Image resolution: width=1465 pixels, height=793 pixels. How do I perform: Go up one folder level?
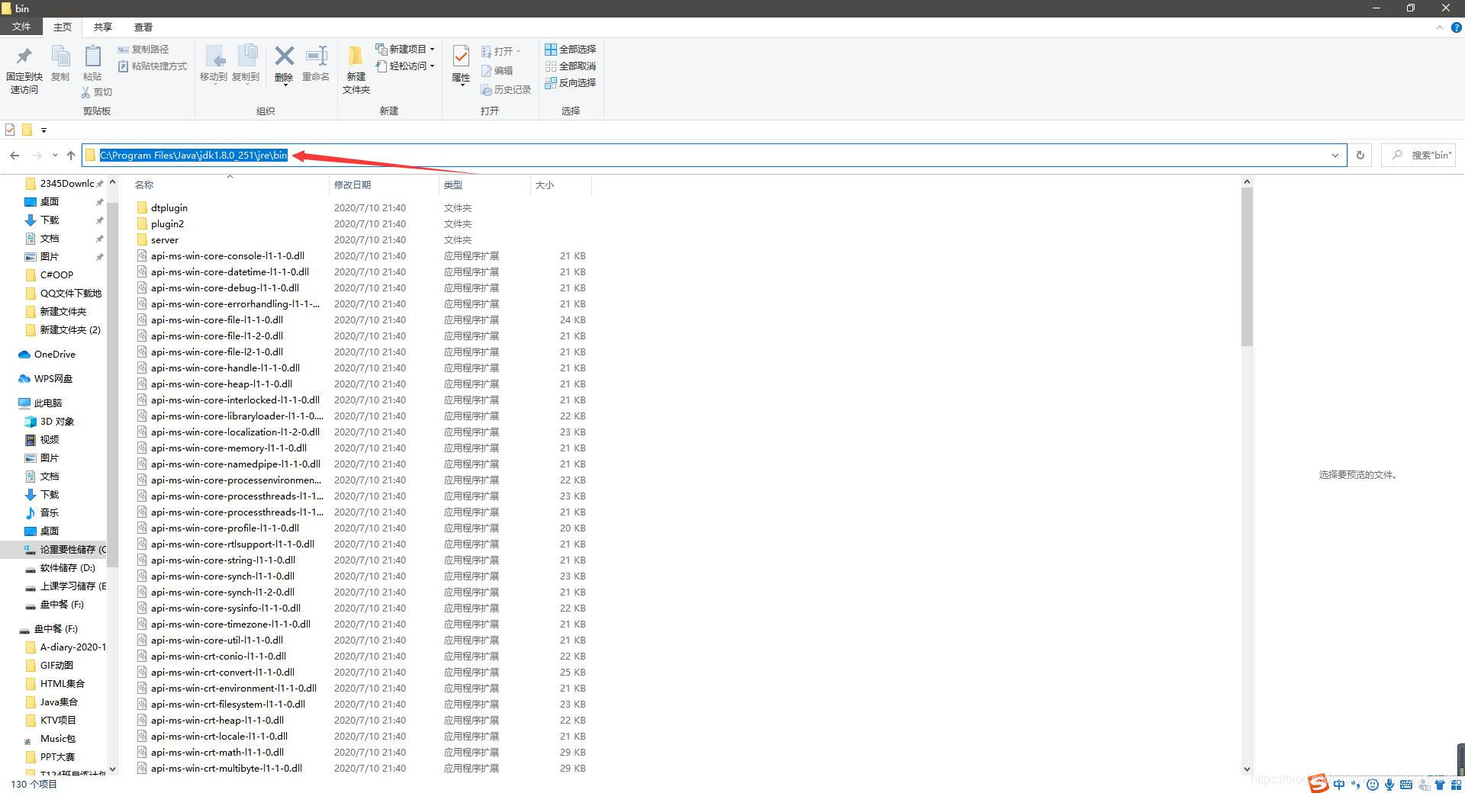point(71,156)
